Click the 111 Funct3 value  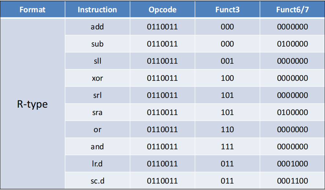pos(227,146)
